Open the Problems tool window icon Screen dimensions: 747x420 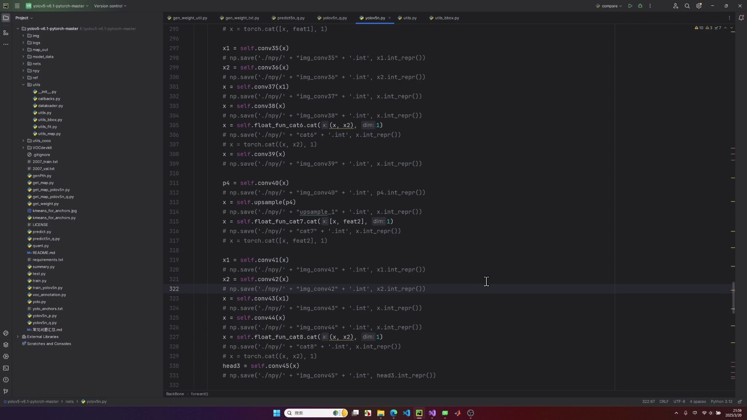[x=5, y=380]
